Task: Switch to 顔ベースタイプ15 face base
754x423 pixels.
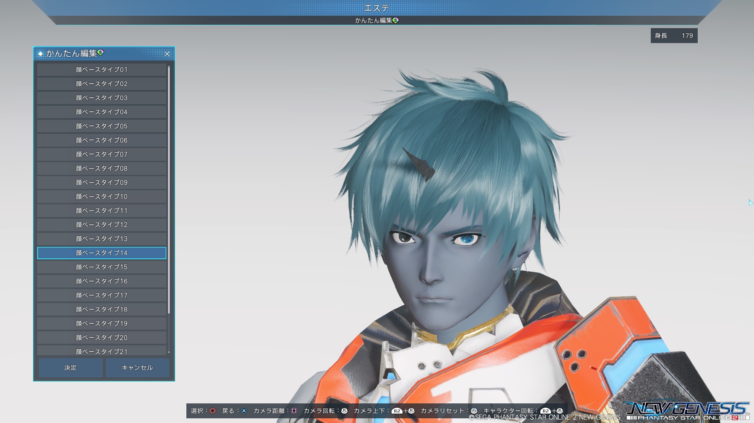Action: [x=101, y=267]
